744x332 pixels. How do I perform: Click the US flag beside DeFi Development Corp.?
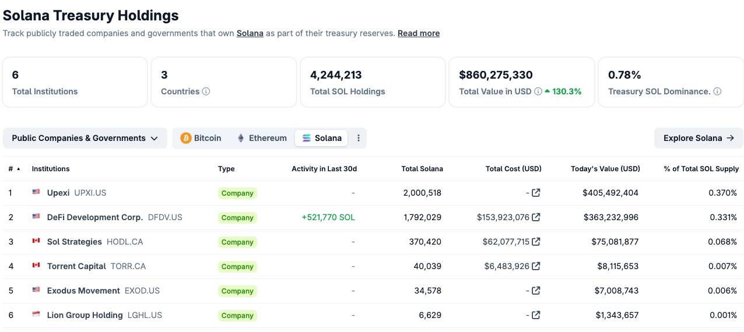(36, 216)
